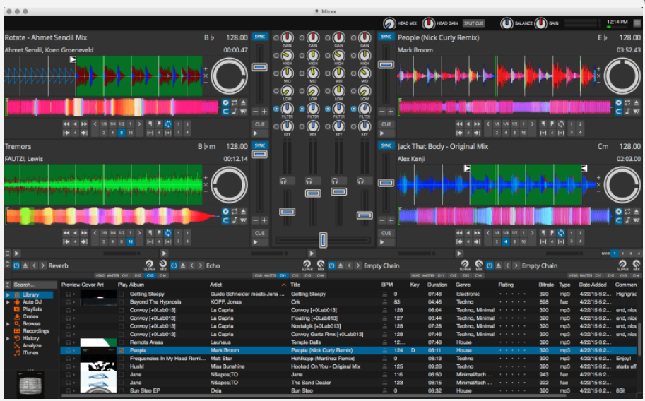Click CUE on the Rotate deck

[x=259, y=124]
